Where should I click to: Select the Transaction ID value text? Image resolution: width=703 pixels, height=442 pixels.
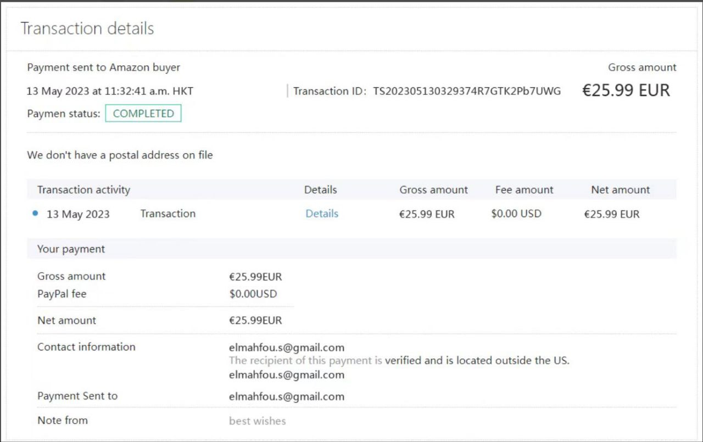click(x=467, y=91)
